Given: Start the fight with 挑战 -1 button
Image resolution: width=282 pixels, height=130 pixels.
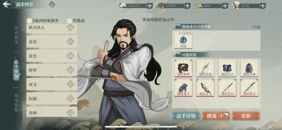Looking at the screenshot, I should click(x=216, y=116).
